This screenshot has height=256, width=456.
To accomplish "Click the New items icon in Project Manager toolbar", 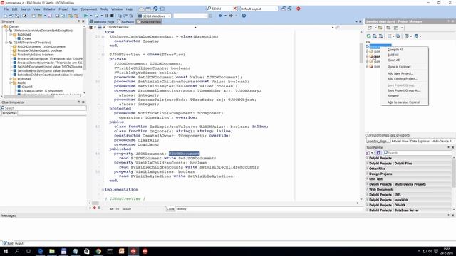I will [x=370, y=28].
